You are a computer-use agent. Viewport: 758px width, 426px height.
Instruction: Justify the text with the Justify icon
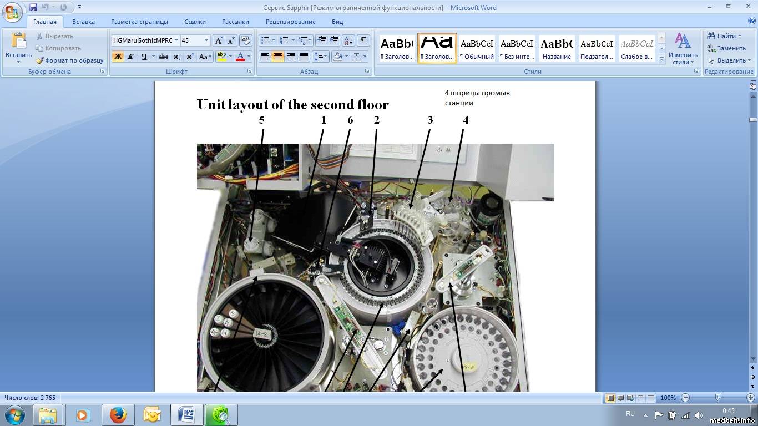[x=304, y=57]
